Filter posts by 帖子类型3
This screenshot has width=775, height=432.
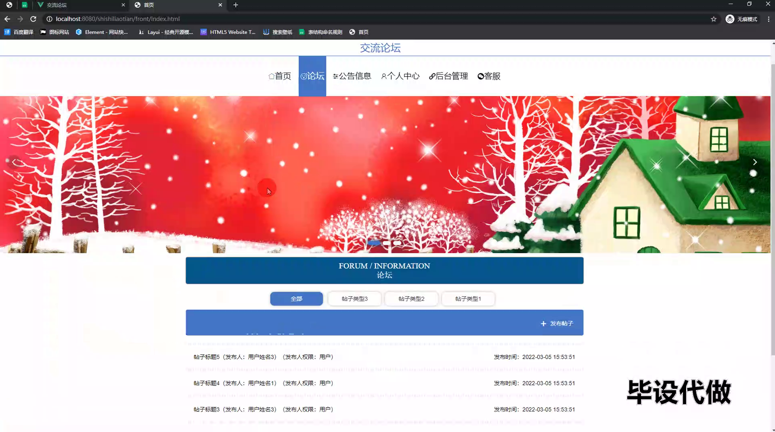pos(354,299)
